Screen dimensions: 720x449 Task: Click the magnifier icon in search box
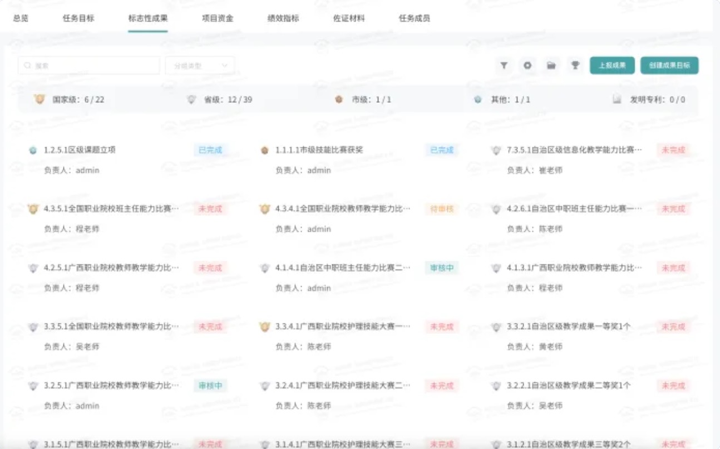tap(27, 66)
